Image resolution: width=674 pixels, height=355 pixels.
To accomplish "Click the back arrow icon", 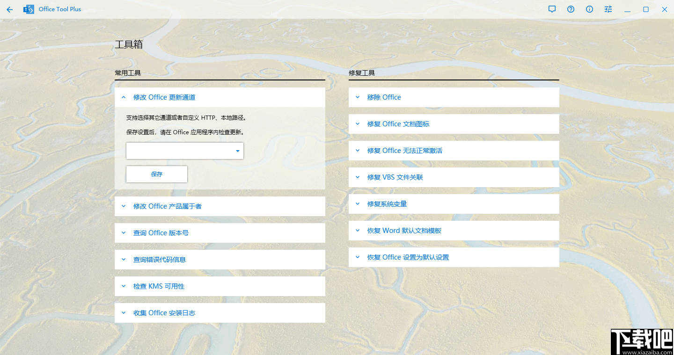I will coord(10,9).
